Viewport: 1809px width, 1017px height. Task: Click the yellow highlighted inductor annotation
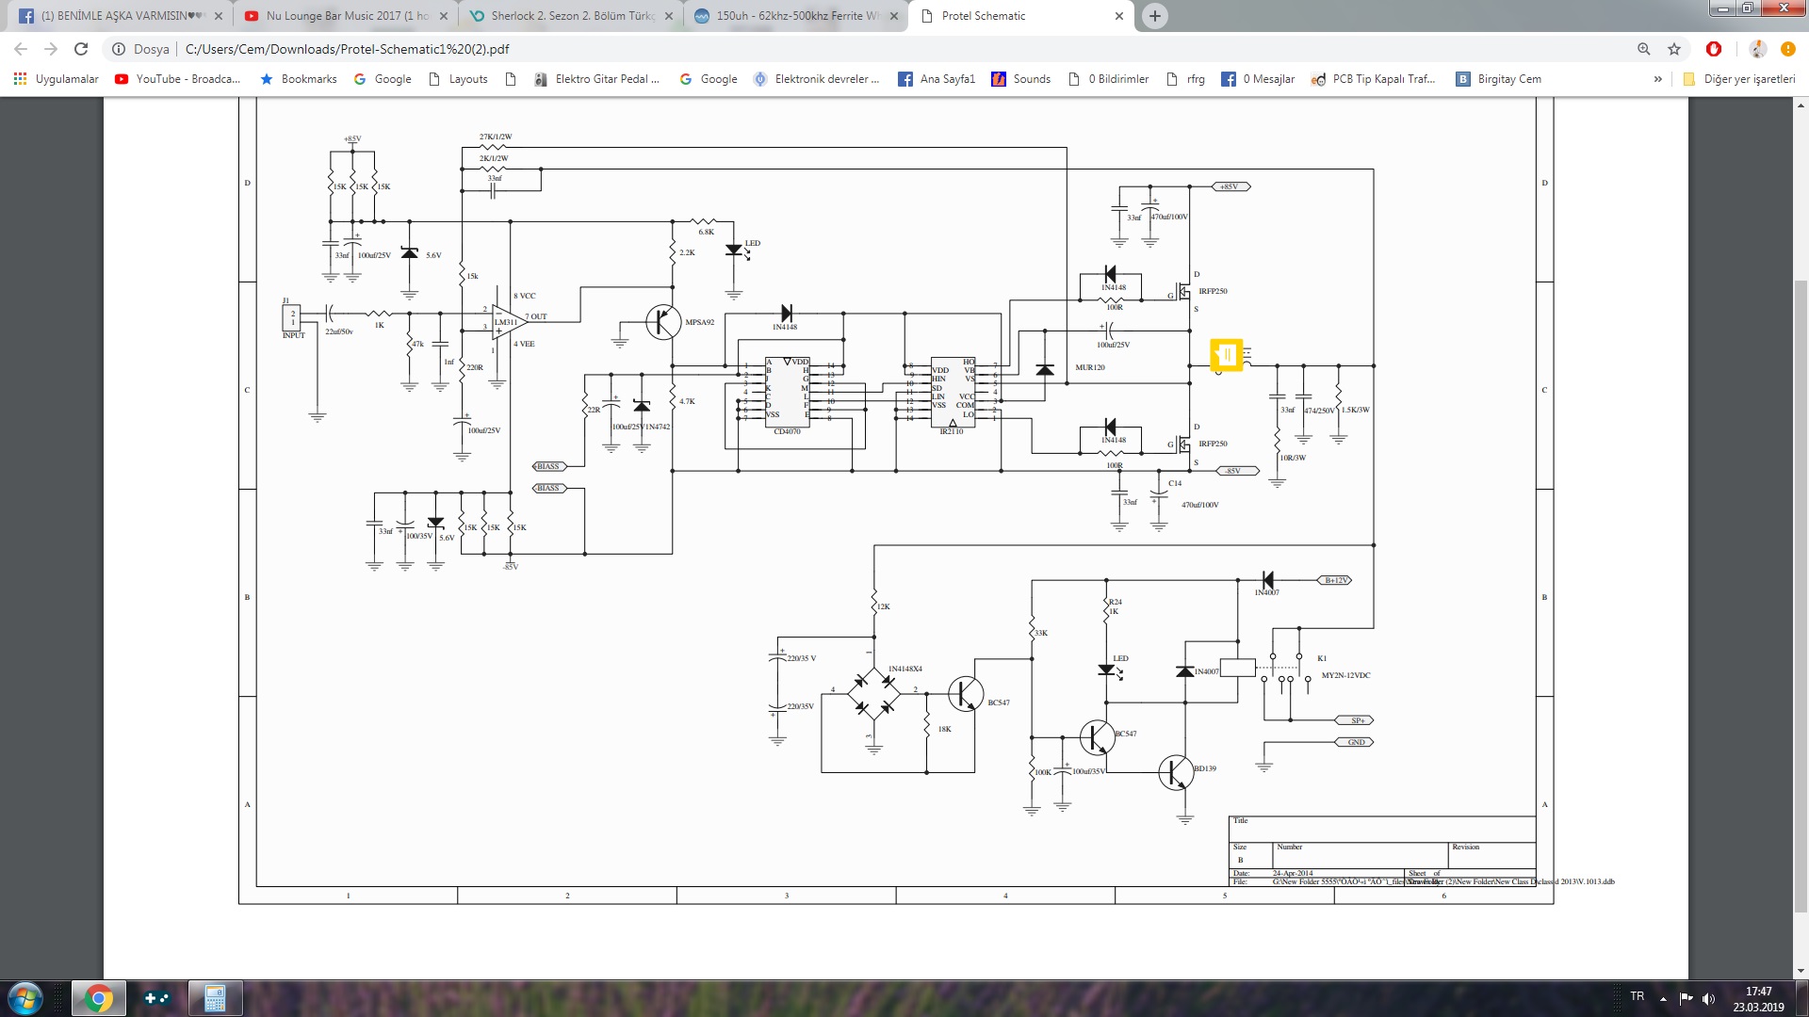pyautogui.click(x=1227, y=355)
